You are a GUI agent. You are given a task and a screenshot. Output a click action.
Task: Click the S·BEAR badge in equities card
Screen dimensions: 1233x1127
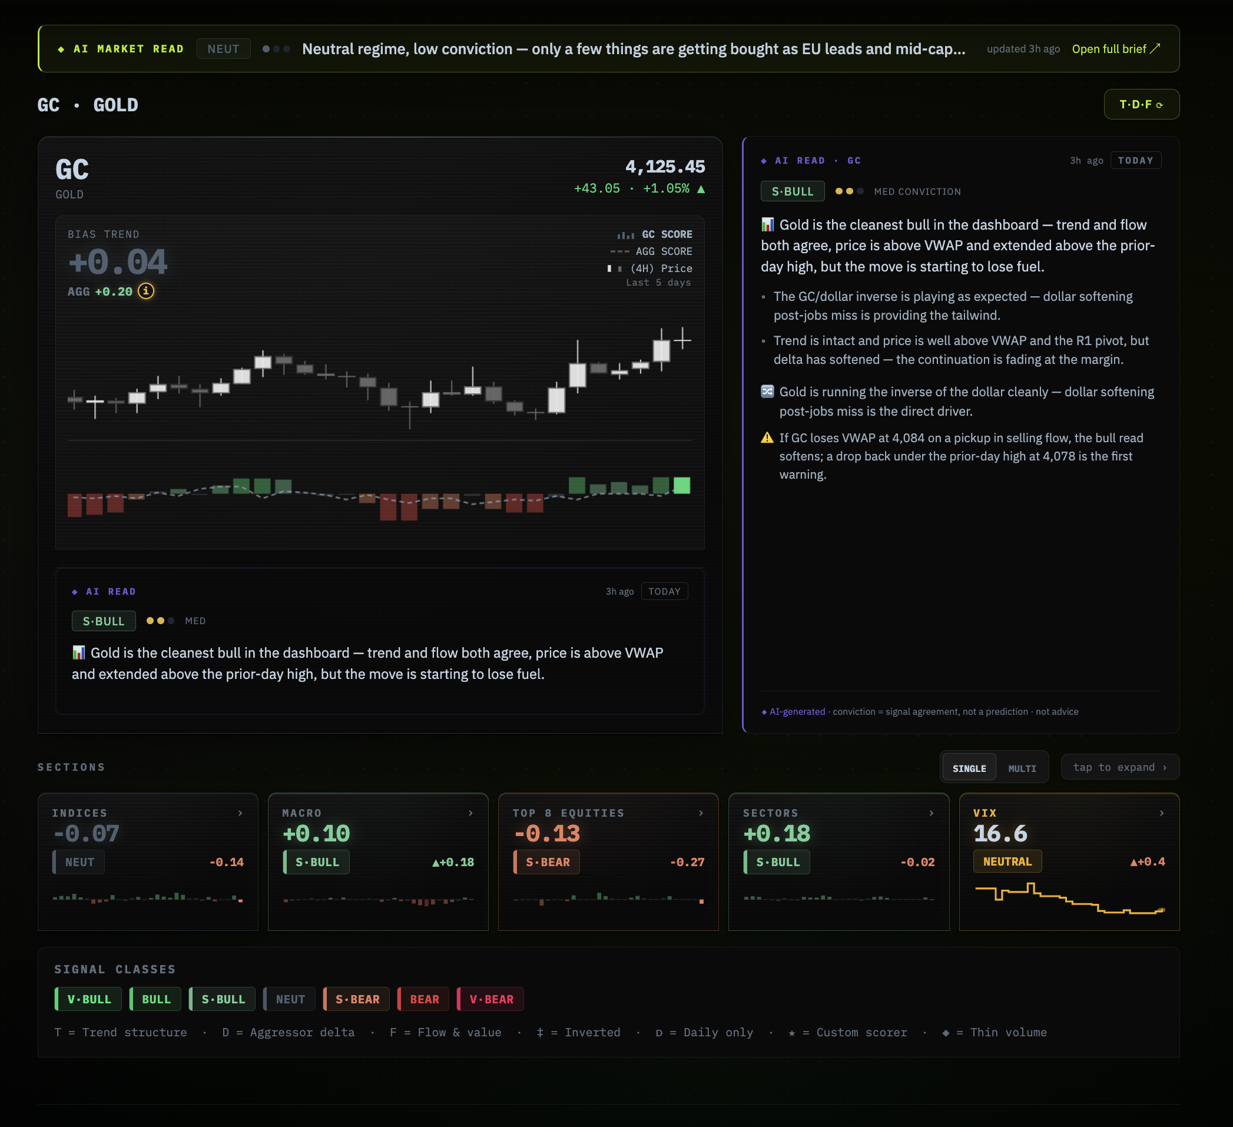point(547,862)
